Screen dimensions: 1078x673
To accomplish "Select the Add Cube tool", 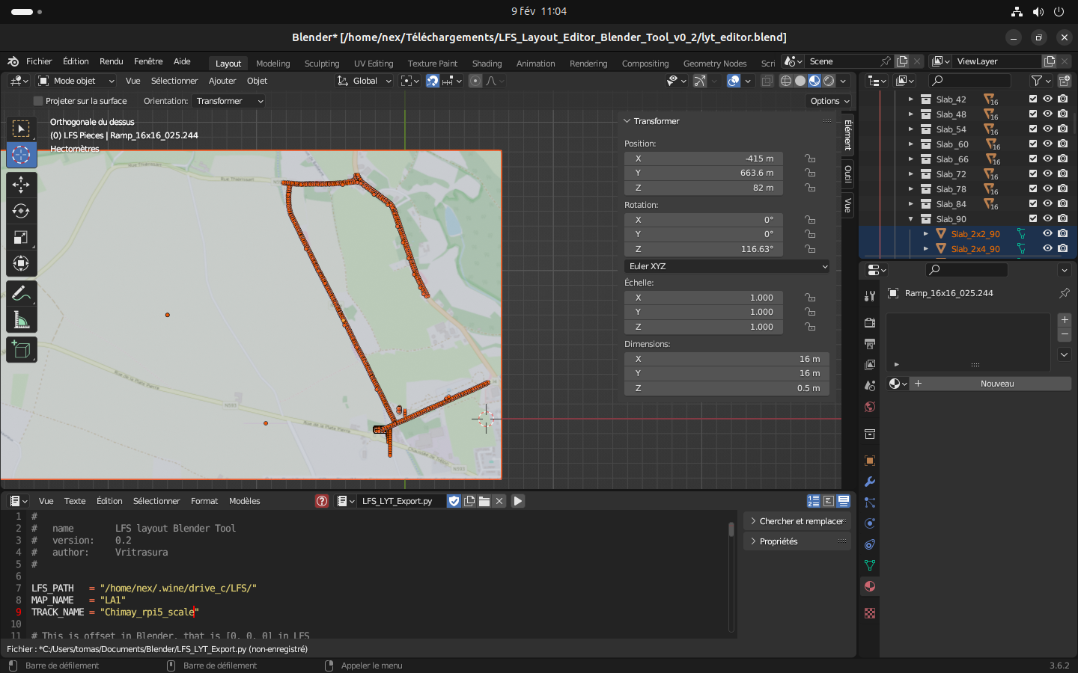I will 21,350.
